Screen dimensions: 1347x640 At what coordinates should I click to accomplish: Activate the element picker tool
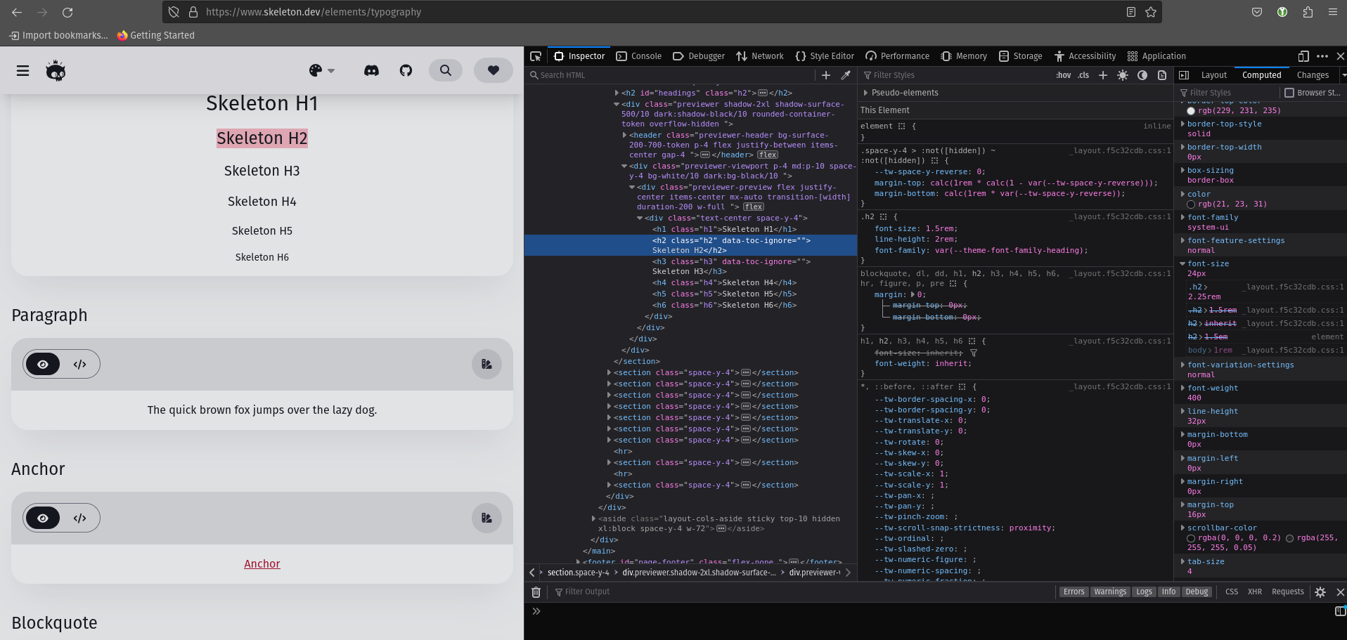click(535, 55)
